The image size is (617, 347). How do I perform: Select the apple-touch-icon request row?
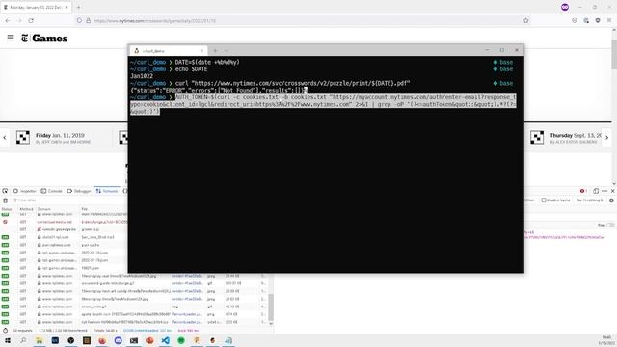pos(134,314)
